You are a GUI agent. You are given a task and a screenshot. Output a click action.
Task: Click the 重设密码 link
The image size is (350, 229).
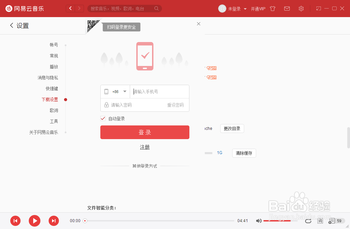[175, 105]
